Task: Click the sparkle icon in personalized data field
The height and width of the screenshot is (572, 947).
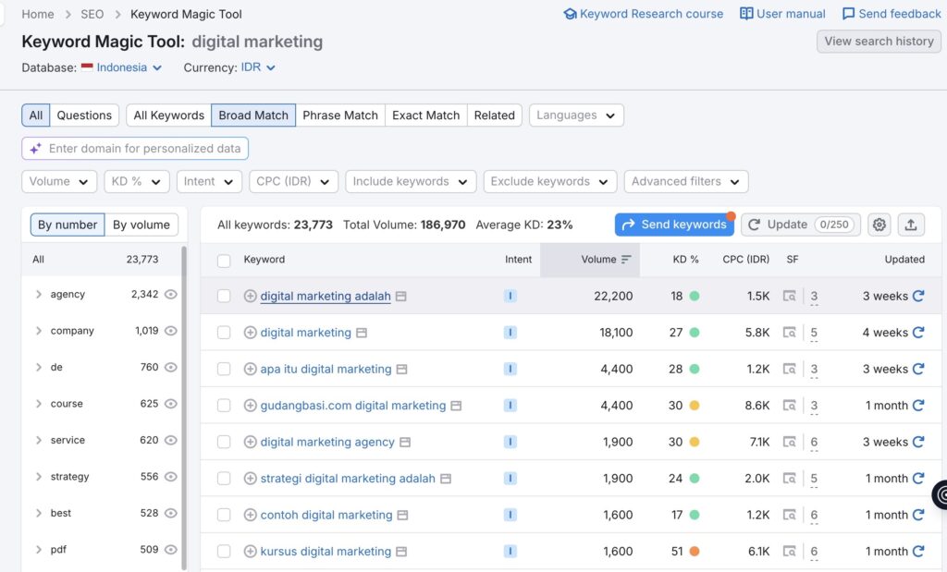Action: point(36,149)
